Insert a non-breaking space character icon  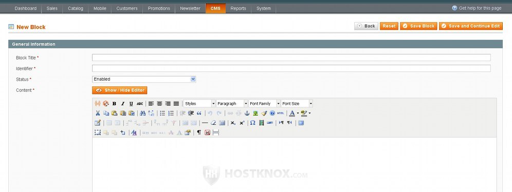(x=207, y=132)
